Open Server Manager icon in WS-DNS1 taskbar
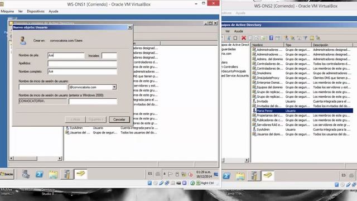Screen dimensions: 357x201 pos(26,174)
